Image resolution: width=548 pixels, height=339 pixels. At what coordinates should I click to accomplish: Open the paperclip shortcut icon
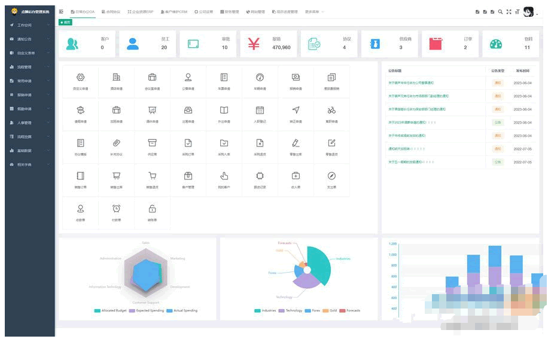pos(116,143)
